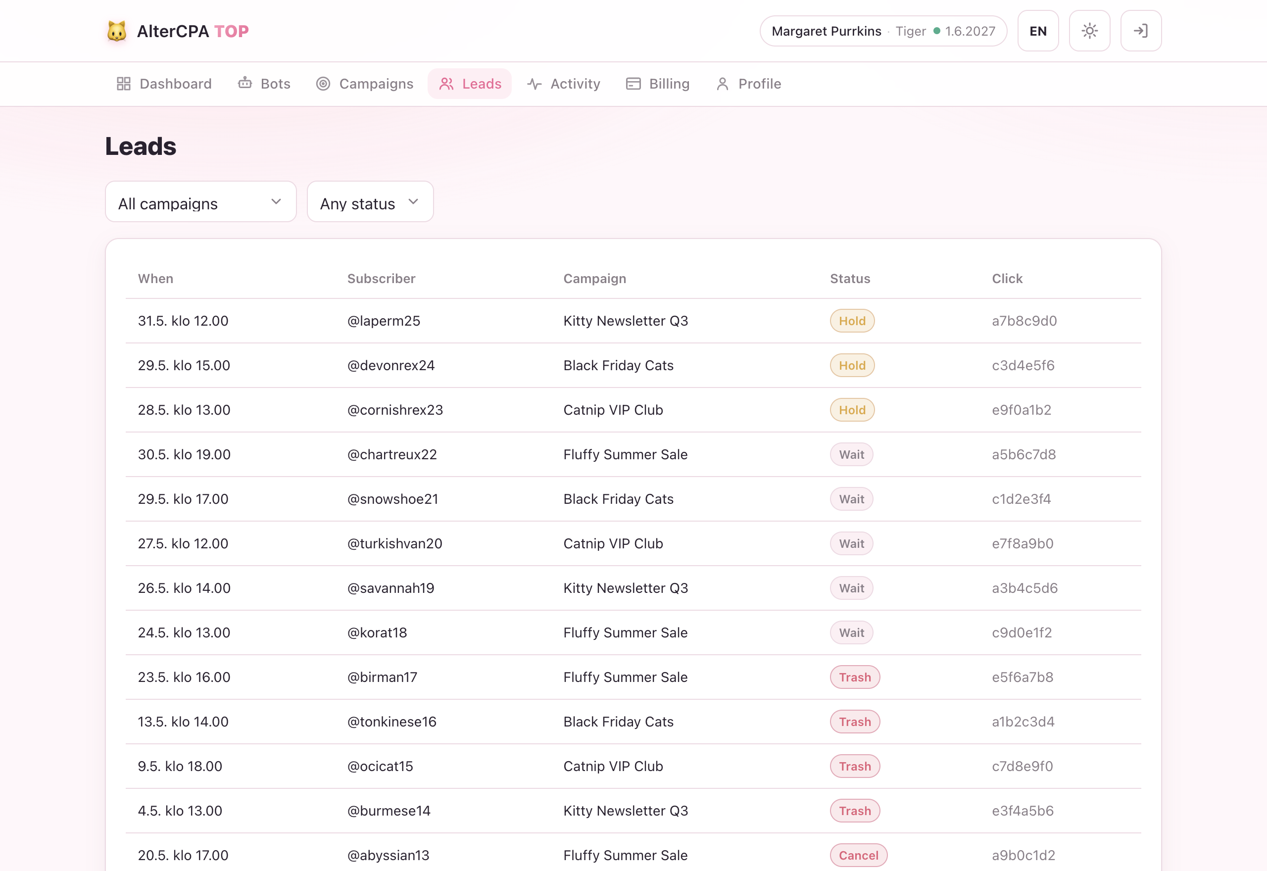This screenshot has width=1267, height=871.
Task: Open the Profile tab
Action: point(748,84)
